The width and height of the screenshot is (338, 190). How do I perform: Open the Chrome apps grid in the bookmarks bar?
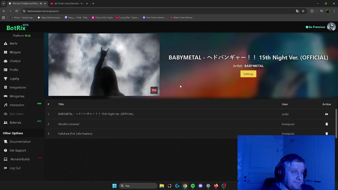click(3, 17)
